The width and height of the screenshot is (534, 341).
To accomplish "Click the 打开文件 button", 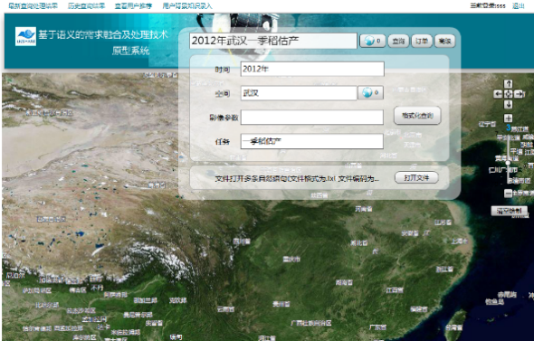I will pyautogui.click(x=416, y=177).
